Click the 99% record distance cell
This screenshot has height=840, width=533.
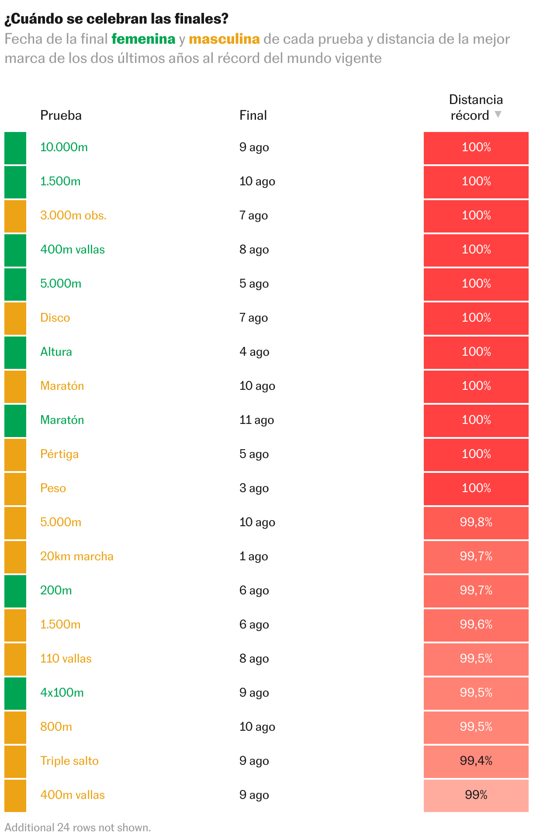coord(476,795)
